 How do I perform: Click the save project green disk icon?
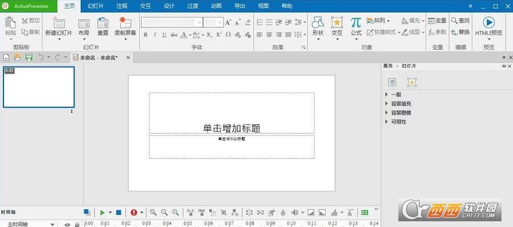point(29,57)
